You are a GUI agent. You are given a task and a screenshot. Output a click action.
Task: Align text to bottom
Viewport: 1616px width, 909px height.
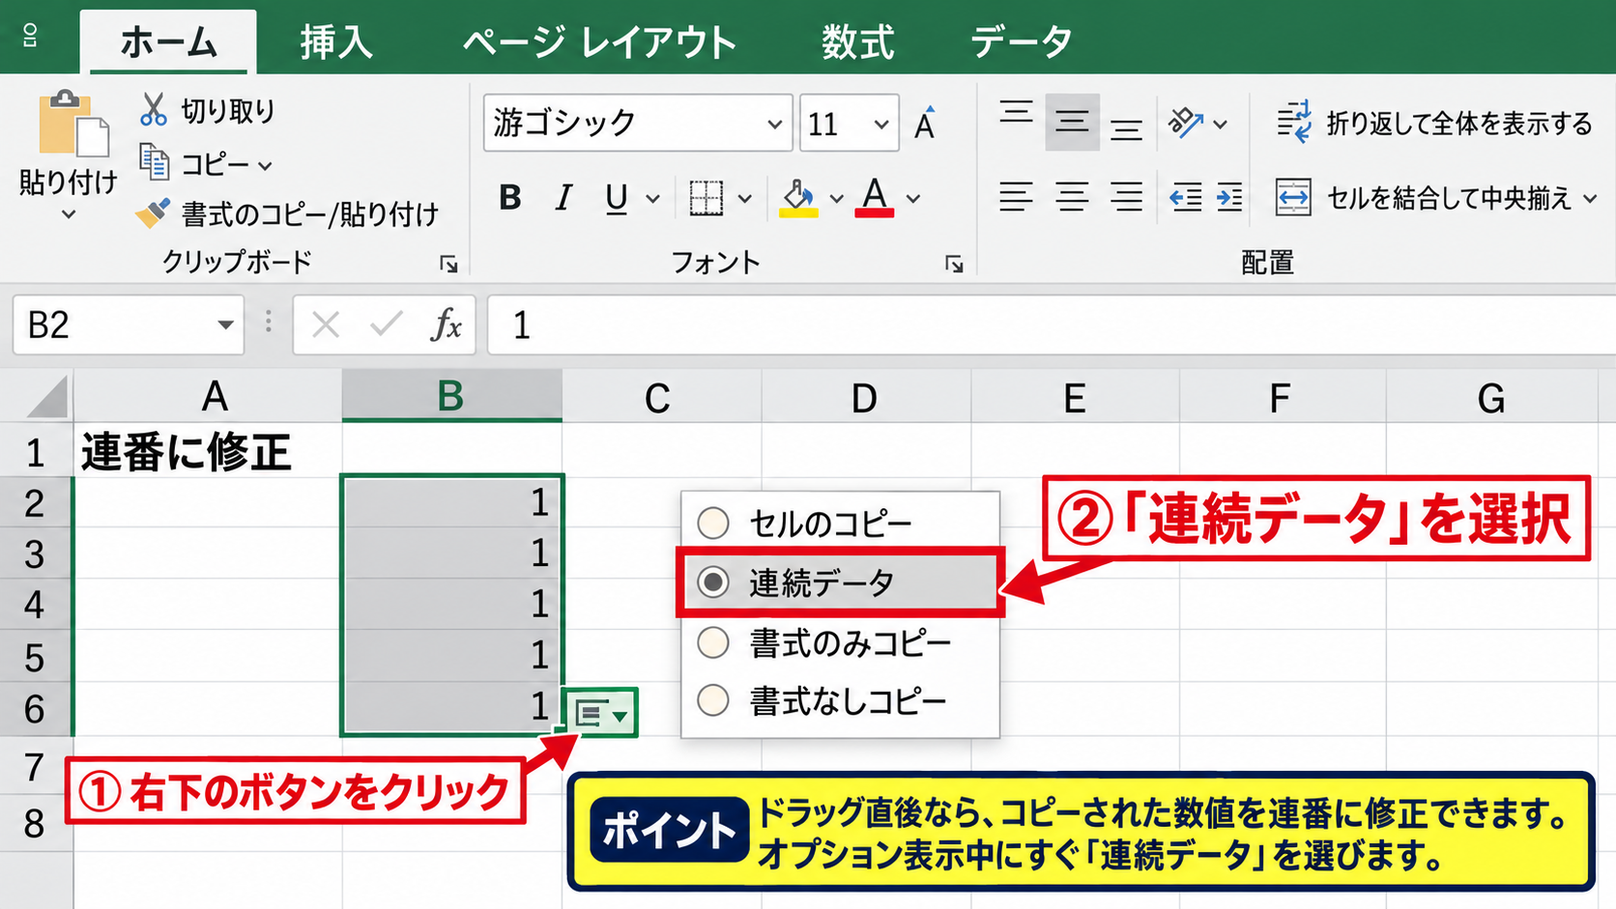tap(1126, 128)
